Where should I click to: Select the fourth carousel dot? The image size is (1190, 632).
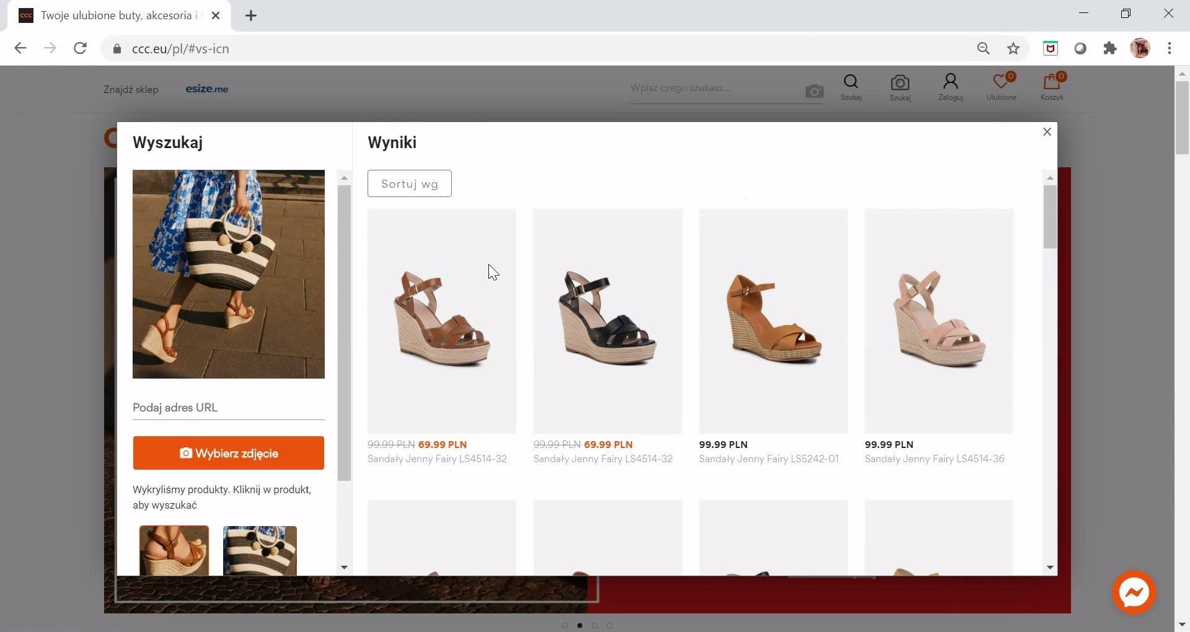609,625
